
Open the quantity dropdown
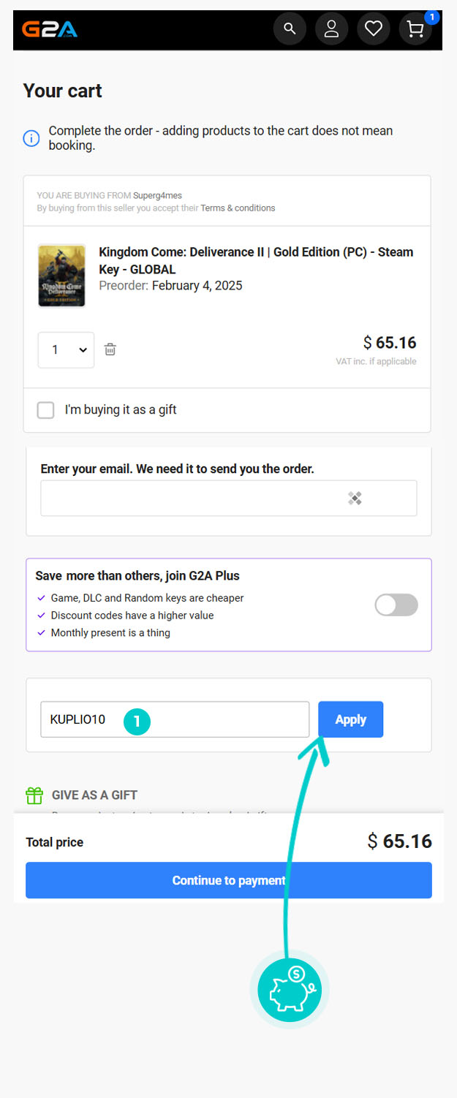click(66, 350)
